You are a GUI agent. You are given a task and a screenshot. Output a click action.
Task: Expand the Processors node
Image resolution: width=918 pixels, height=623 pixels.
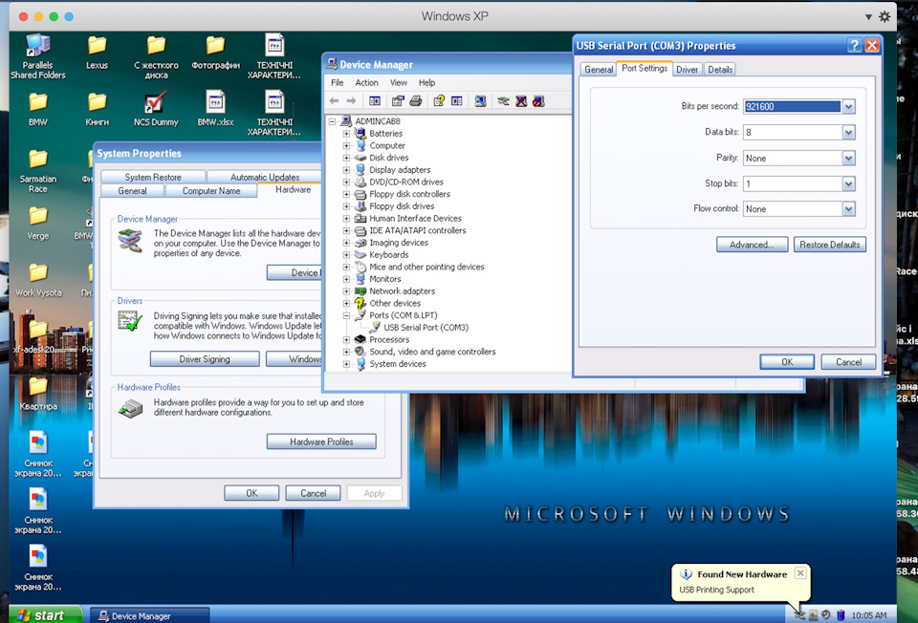coord(346,339)
